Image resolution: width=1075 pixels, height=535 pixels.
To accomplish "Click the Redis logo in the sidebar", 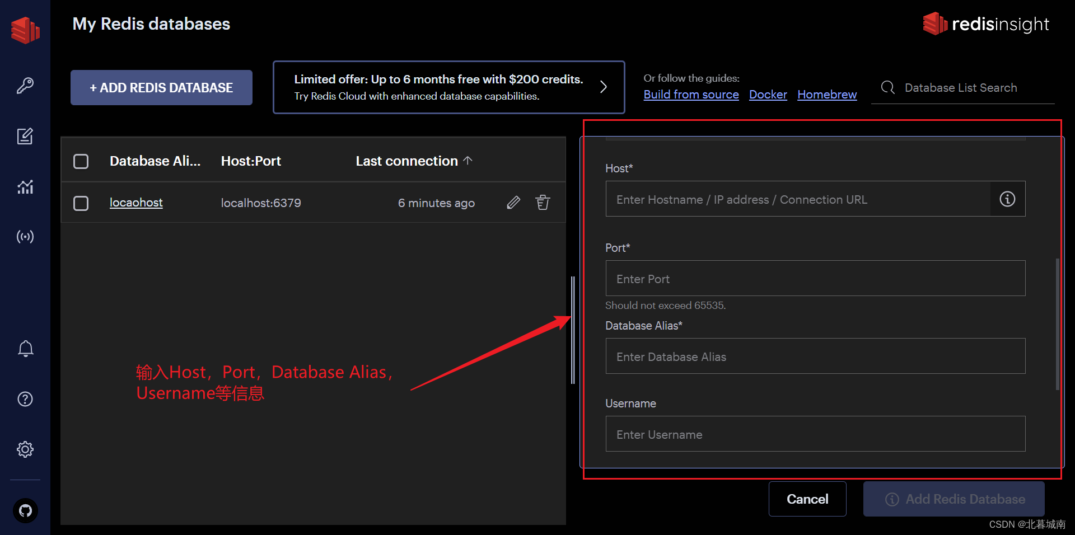I will pos(25,29).
